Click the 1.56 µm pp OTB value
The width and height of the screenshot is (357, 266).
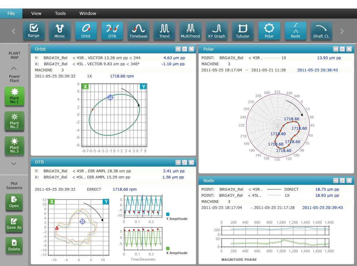(x=173, y=177)
